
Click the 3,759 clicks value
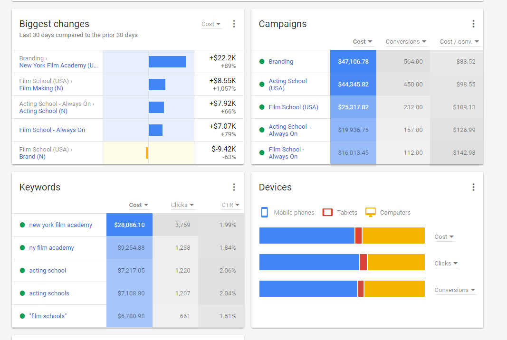[x=182, y=225]
